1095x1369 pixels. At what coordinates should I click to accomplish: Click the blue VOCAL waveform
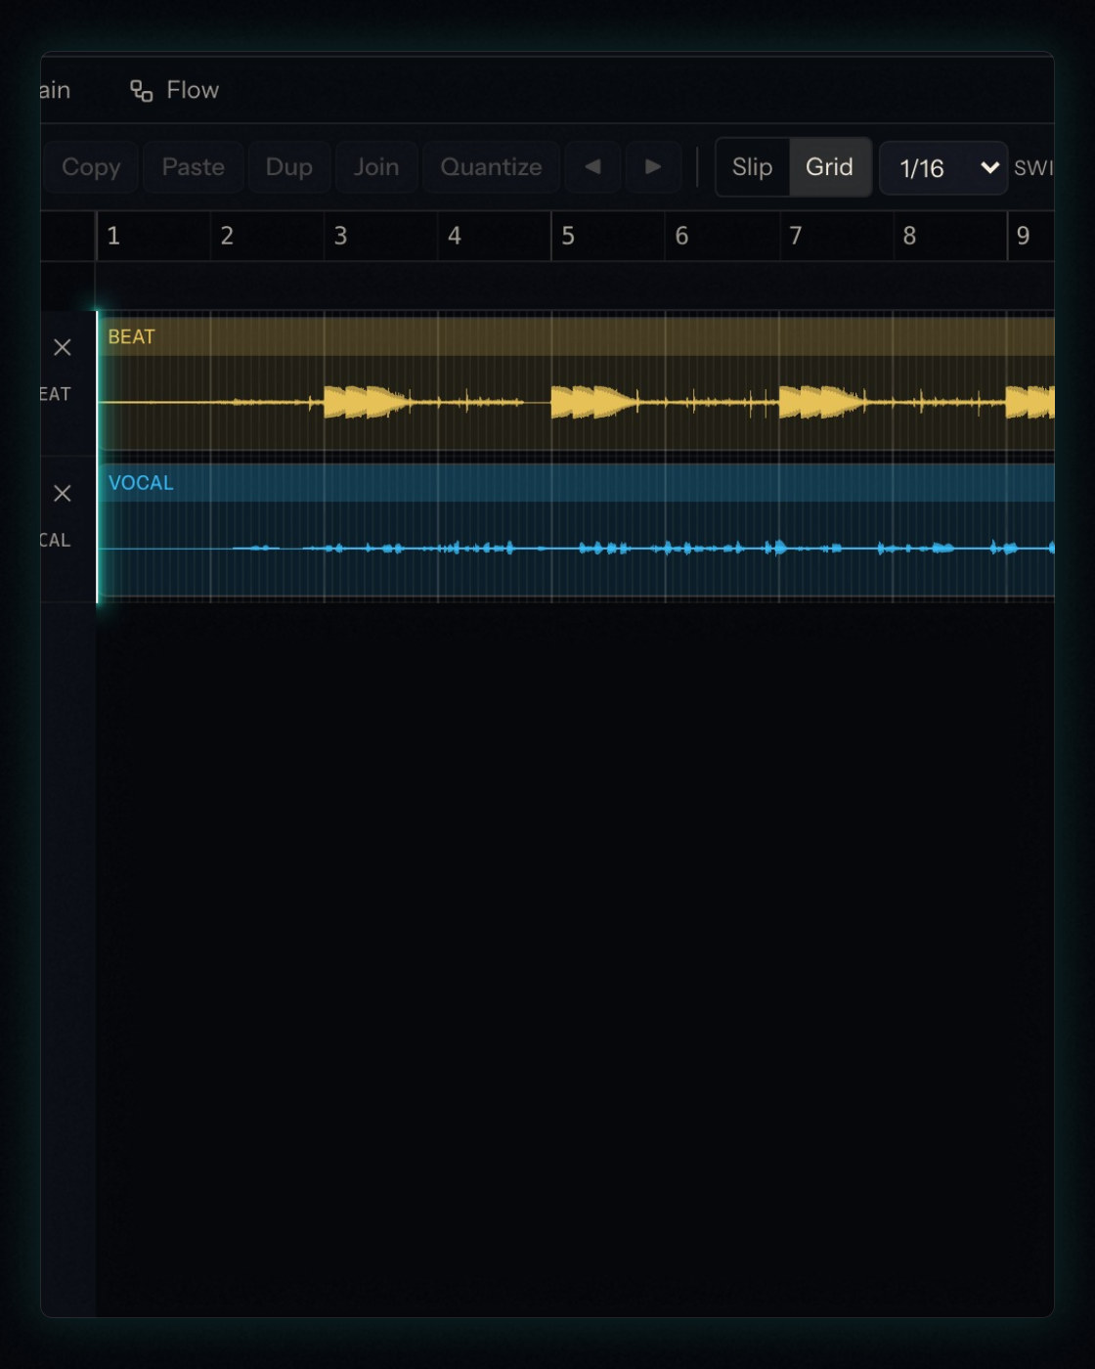(x=577, y=548)
